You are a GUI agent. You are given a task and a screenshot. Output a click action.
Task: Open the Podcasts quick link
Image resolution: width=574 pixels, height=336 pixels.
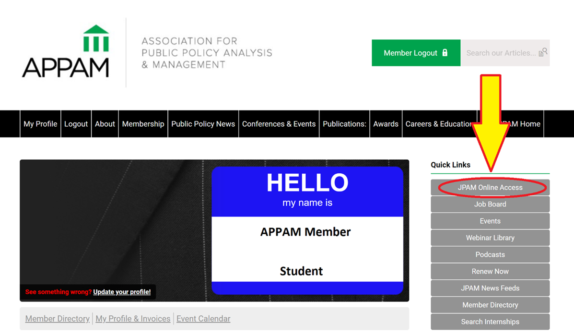pos(490,255)
